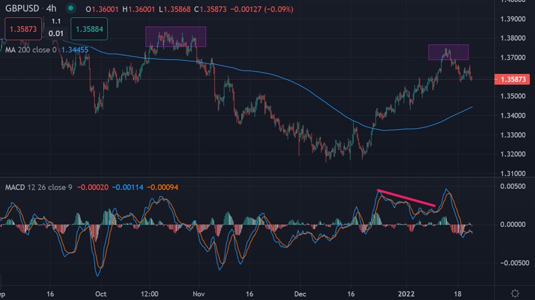Click the signal value -0.00094
Screen dimensions: 535x300
(x=163, y=187)
